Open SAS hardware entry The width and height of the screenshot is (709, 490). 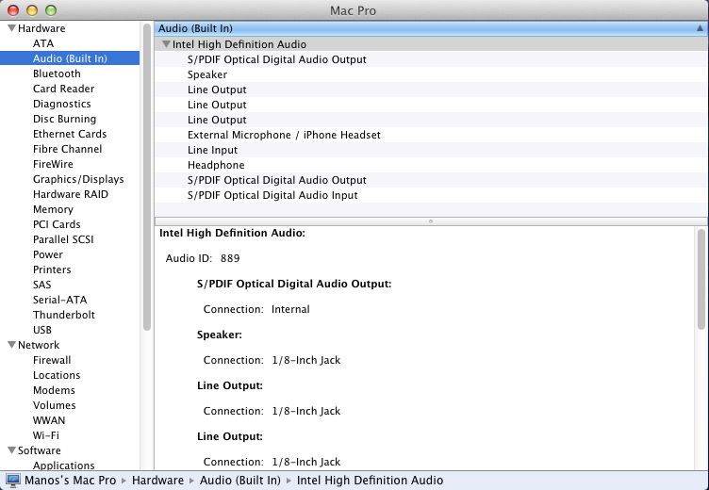[x=41, y=285]
